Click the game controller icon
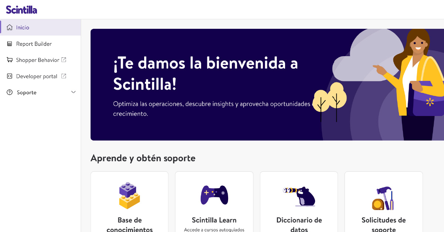Image resolution: width=444 pixels, height=232 pixels. 214,195
